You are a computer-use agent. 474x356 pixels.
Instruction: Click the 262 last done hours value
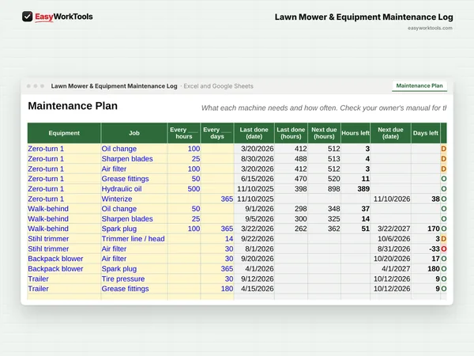300,229
